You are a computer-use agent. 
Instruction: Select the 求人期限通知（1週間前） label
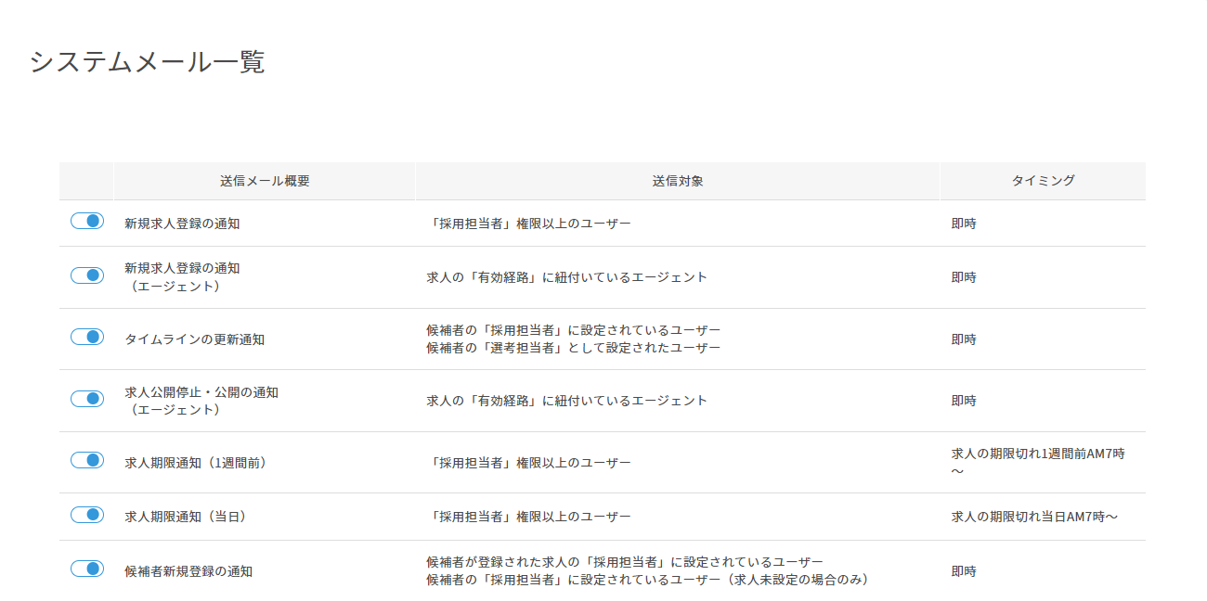(x=196, y=463)
